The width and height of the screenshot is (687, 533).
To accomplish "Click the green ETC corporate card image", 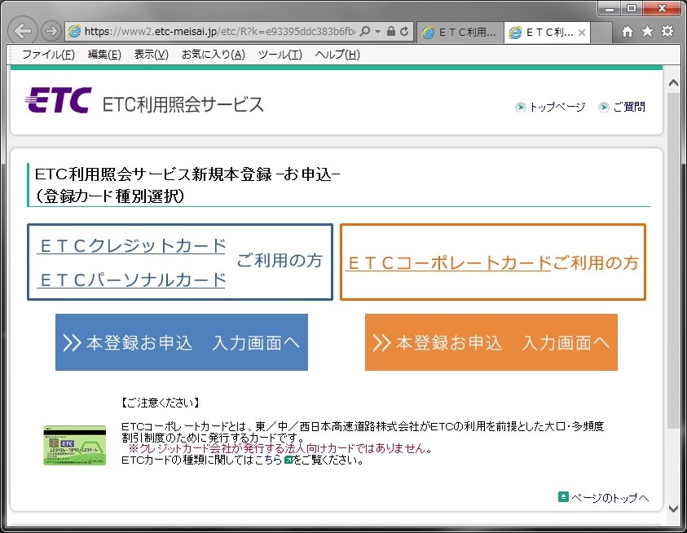I will (x=74, y=445).
